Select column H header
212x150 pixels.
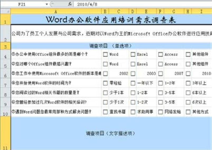pos(188,12)
